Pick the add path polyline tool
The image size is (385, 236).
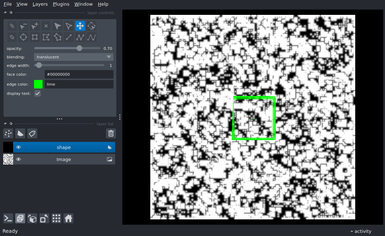(80, 37)
